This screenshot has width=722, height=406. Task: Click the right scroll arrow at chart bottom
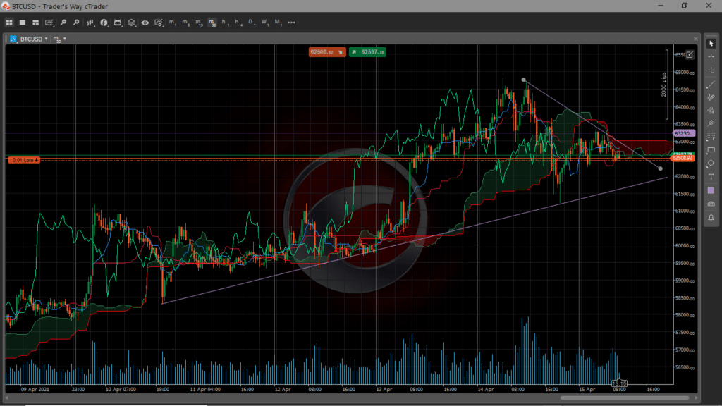[x=696, y=398]
